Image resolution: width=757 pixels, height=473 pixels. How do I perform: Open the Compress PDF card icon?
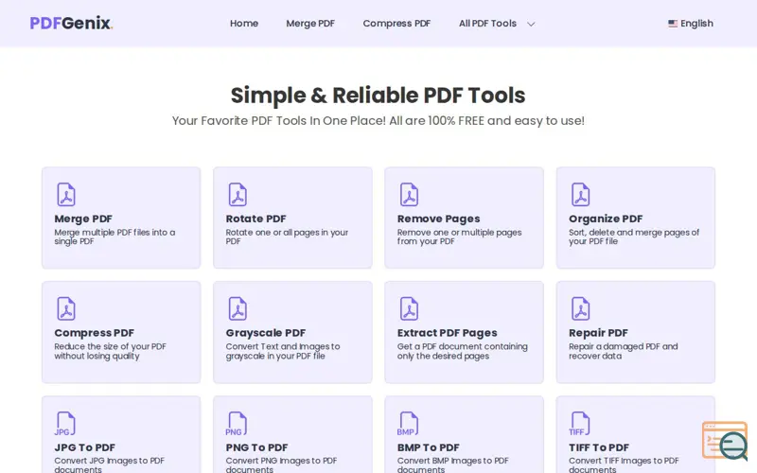coord(66,309)
